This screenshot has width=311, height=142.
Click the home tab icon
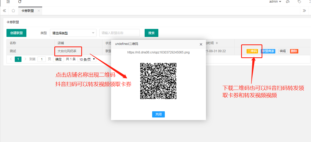[x=13, y=11]
